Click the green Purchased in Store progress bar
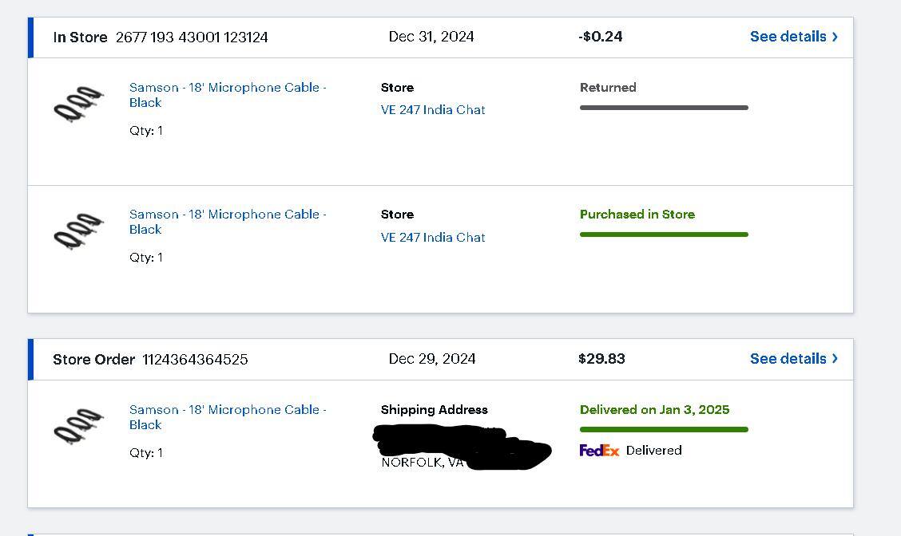 click(664, 235)
